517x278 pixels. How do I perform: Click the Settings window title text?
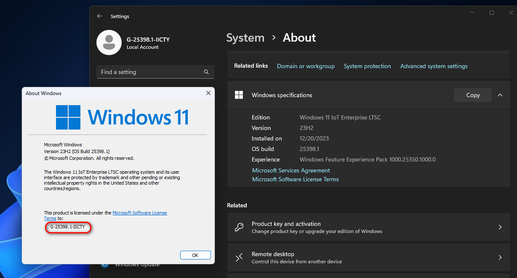click(120, 16)
